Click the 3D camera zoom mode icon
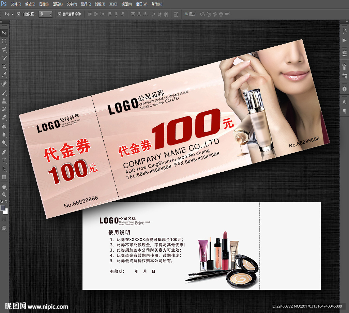 point(227,14)
